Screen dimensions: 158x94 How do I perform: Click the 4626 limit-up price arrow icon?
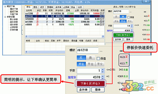point(126,57)
